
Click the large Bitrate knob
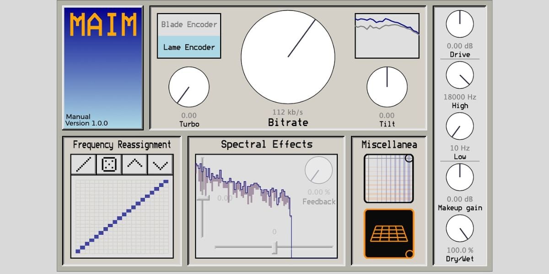[x=288, y=57]
